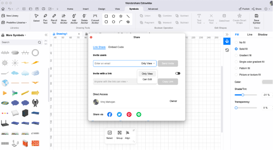
Task: Adjust the Shade/Tint slider handle
Action: pyautogui.click(x=243, y=95)
